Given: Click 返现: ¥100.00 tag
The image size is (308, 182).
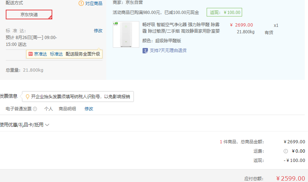Looking at the screenshot, I should tap(224, 13).
